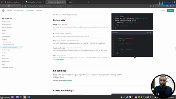Image resolution: width=176 pixels, height=99 pixels.
Task: Switch to the GitHub RajKKapadia tab
Action: pos(35,2)
